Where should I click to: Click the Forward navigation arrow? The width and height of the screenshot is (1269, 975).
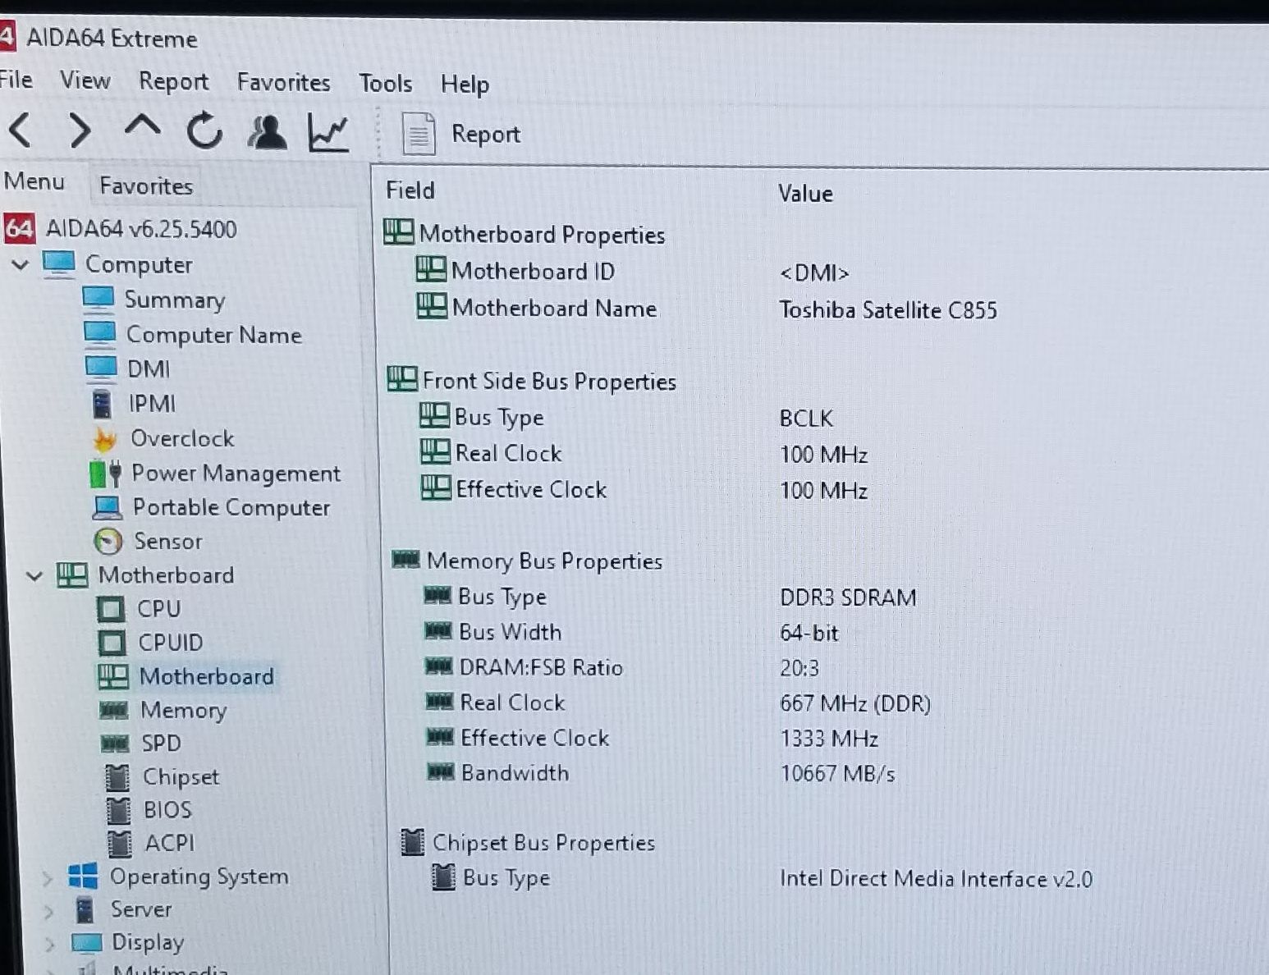pos(80,130)
